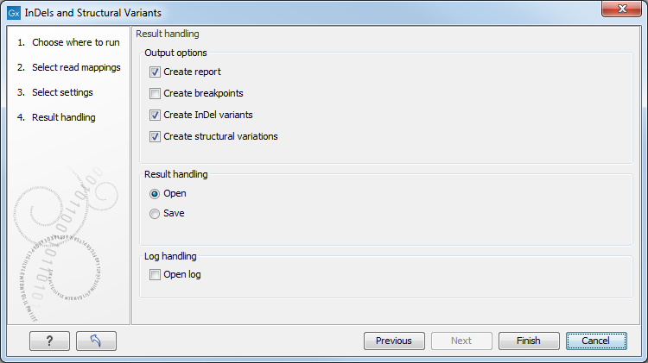Image resolution: width=648 pixels, height=363 pixels.
Task: Click the disabled Next button
Action: (461, 341)
